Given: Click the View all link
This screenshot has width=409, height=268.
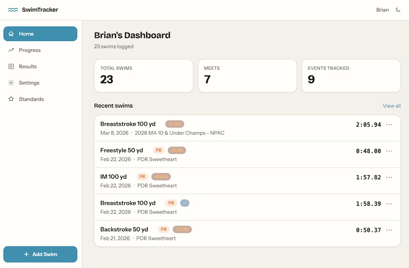Looking at the screenshot, I should (392, 106).
